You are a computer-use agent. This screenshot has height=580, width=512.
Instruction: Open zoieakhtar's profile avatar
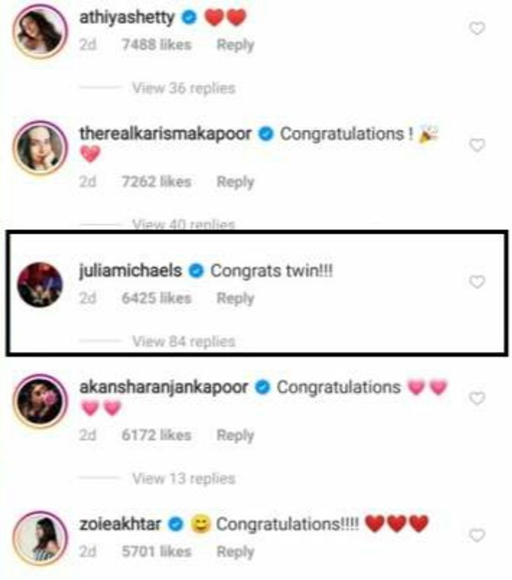pos(40,538)
